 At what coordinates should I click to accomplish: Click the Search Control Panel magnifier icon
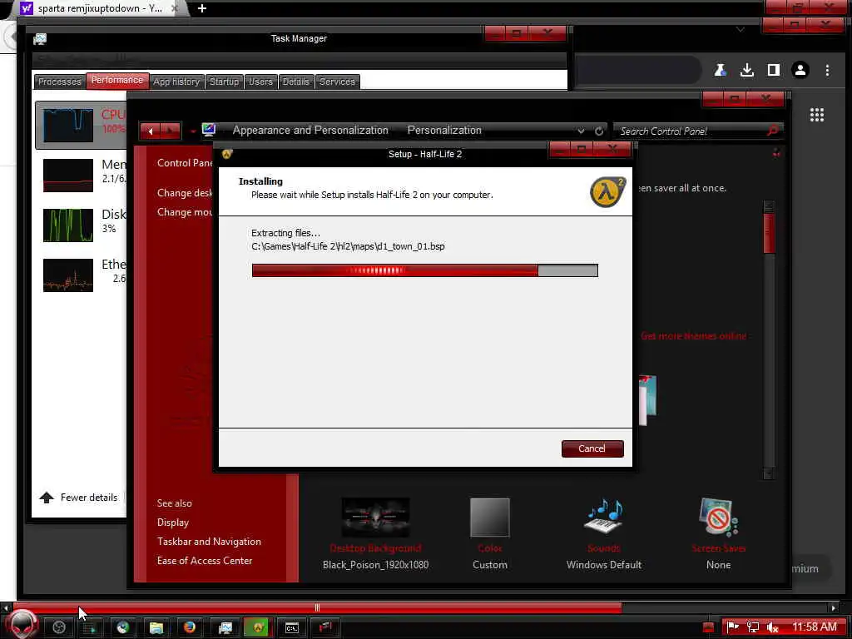tap(772, 131)
